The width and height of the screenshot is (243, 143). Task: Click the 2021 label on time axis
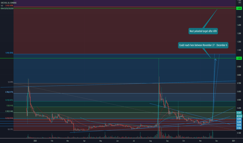click(x=233, y=141)
